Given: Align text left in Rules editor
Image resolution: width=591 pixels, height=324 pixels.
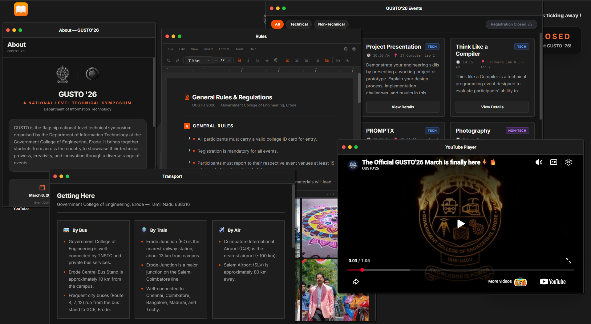Looking at the screenshot, I should point(287,60).
